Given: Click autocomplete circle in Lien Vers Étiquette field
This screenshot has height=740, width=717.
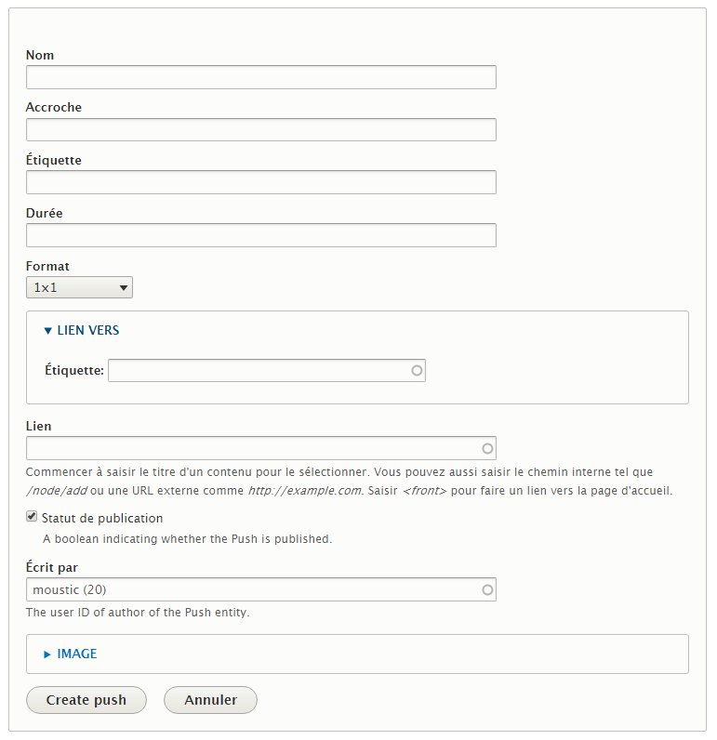Looking at the screenshot, I should pyautogui.click(x=417, y=370).
